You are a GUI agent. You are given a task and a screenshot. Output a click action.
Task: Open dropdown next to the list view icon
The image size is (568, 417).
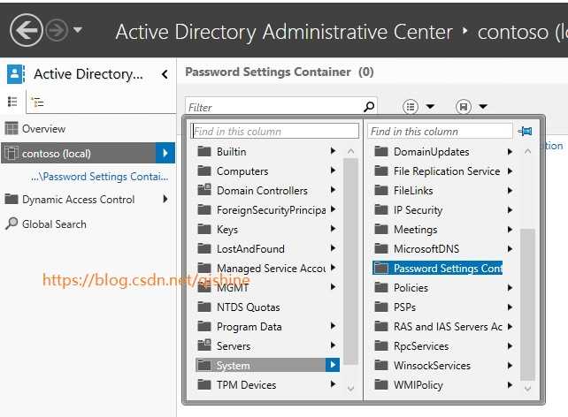pyautogui.click(x=430, y=107)
